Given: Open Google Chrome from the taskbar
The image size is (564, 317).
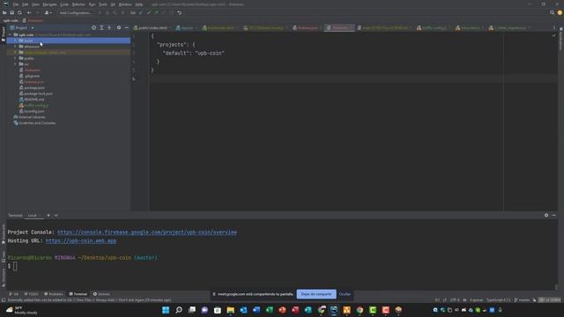Looking at the screenshot, I should point(360,310).
